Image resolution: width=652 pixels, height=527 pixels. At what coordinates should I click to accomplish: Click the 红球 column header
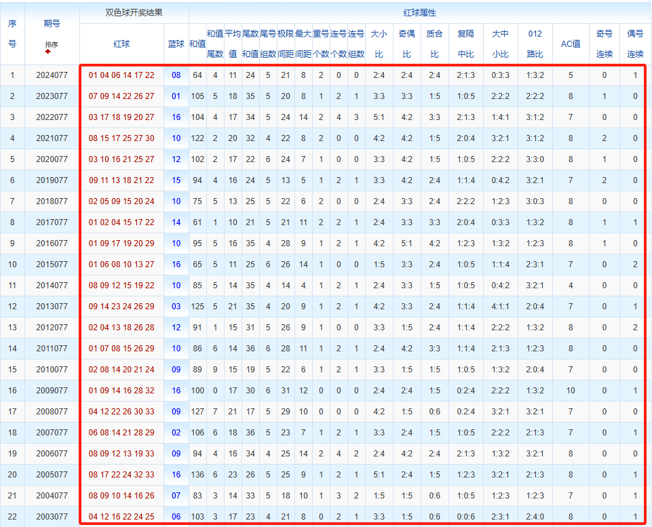click(121, 44)
